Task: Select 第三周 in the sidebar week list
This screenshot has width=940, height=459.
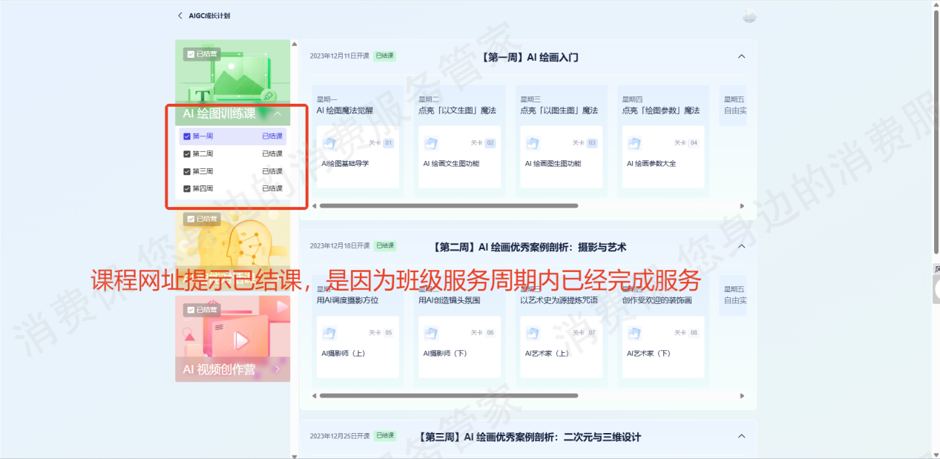Action: (x=203, y=171)
